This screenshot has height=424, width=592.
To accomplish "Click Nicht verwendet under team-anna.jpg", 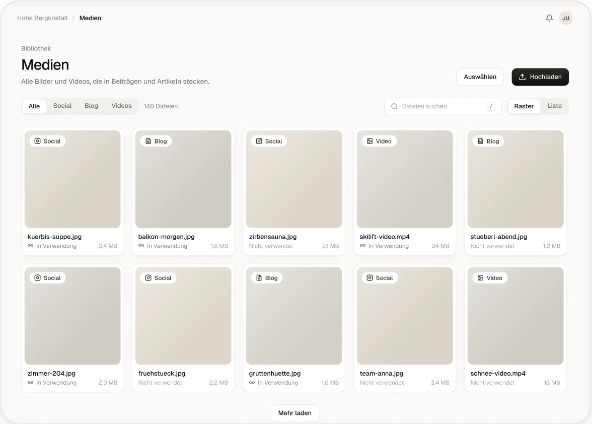I will [x=382, y=383].
